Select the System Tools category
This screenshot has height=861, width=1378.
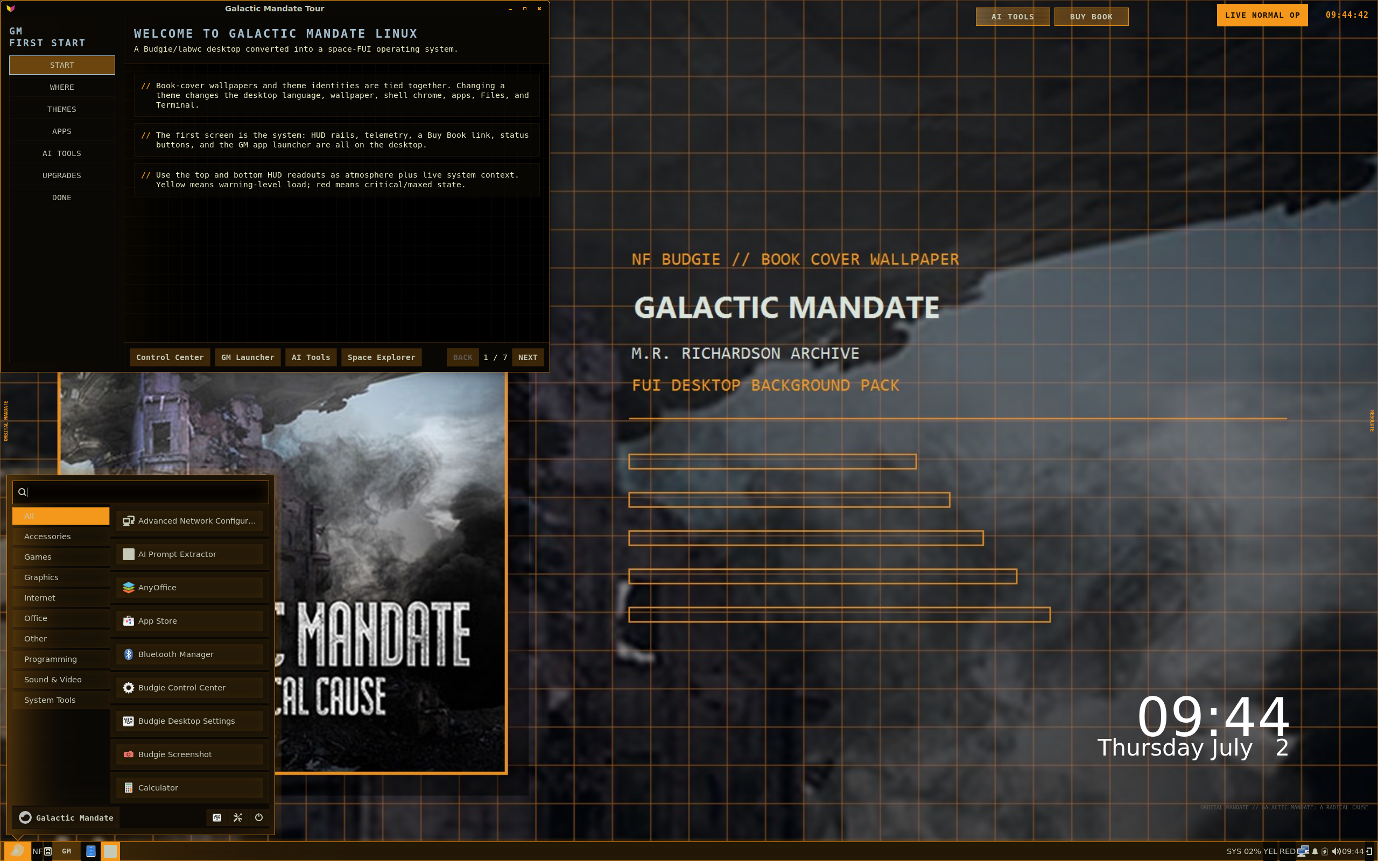tap(61, 701)
